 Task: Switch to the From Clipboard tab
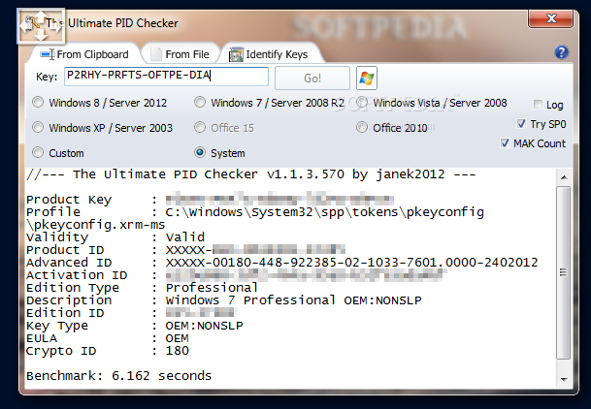(84, 54)
